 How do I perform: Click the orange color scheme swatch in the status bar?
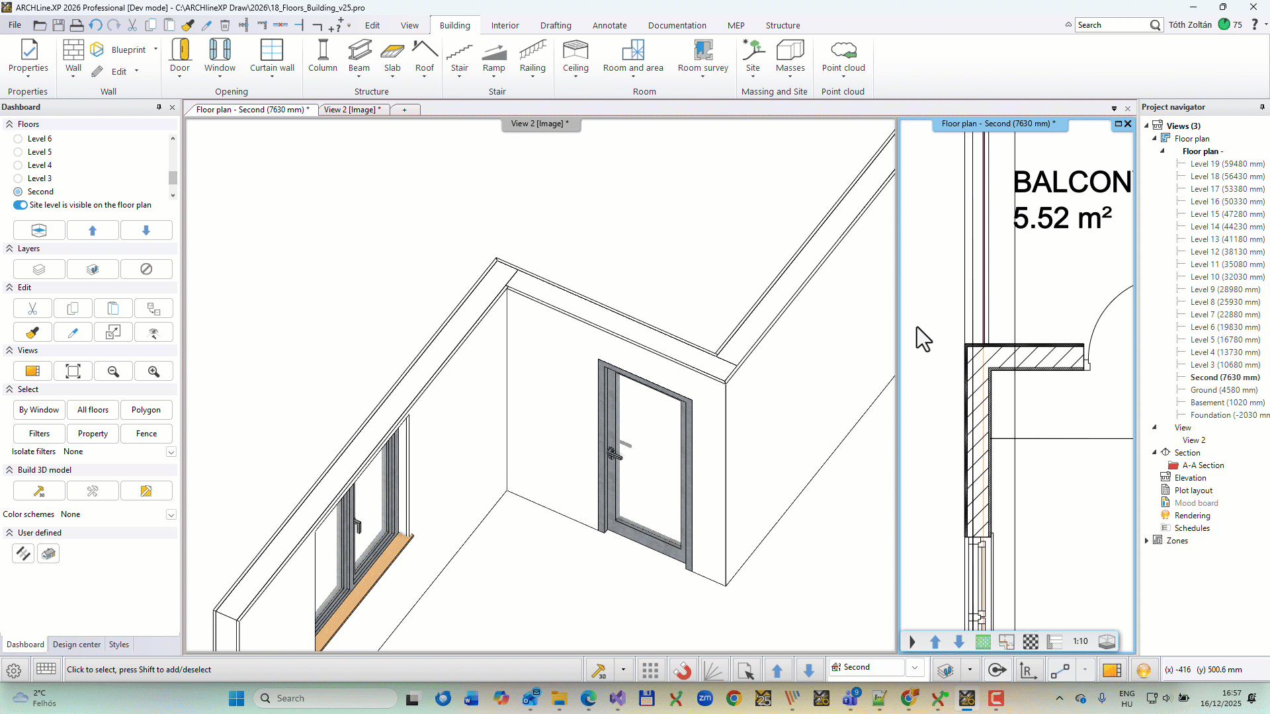coord(1113,669)
